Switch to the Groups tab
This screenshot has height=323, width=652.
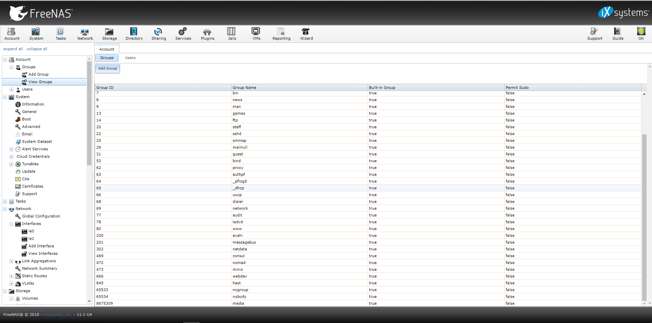tap(107, 58)
